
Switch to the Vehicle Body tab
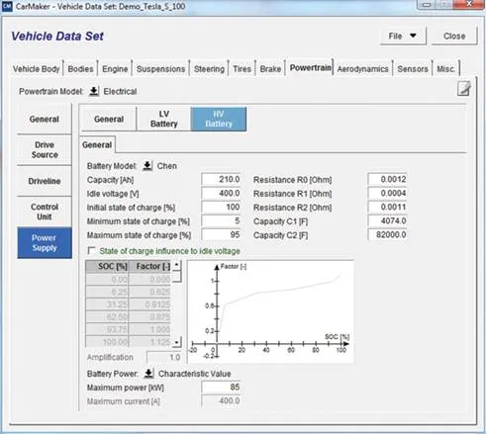[37, 69]
